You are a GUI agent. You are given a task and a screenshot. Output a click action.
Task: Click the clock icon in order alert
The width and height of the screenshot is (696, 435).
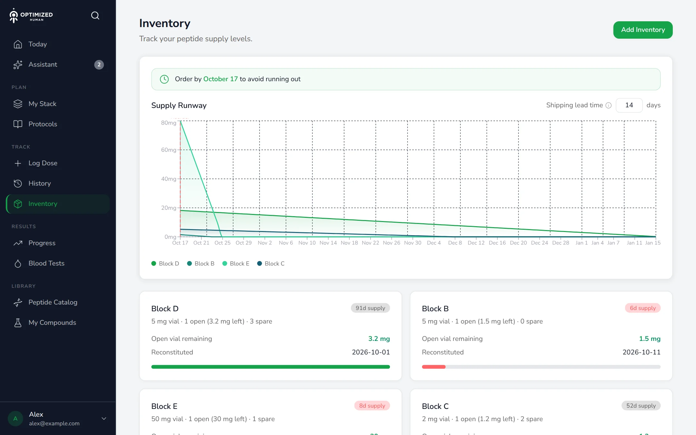[164, 79]
